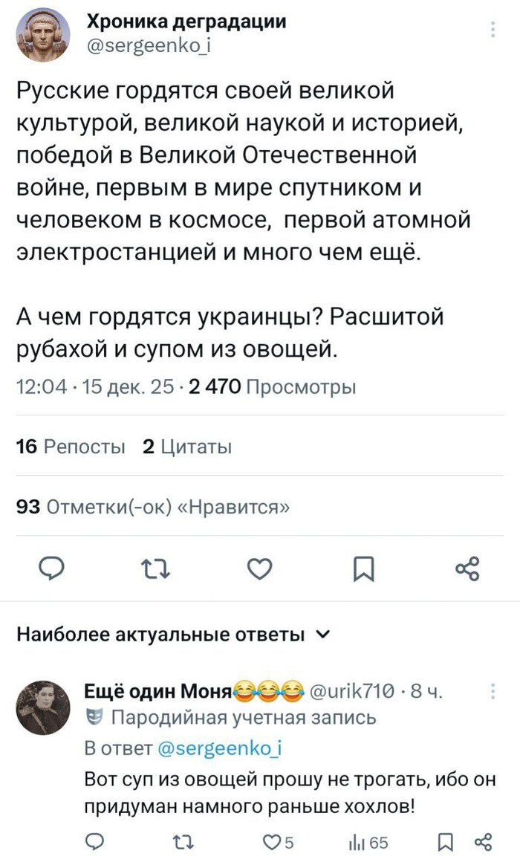The height and width of the screenshot is (865, 520).
Task: Share the main tweet using the share icon
Action: (x=467, y=569)
